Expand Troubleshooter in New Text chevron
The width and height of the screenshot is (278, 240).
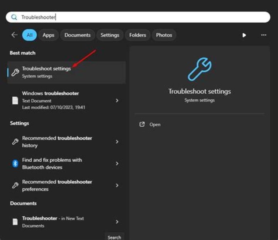(x=117, y=222)
